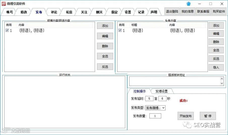This screenshot has width=228, height=135.
Task: Click the Weibo app icon in title bar
Action: [x=4, y=4]
